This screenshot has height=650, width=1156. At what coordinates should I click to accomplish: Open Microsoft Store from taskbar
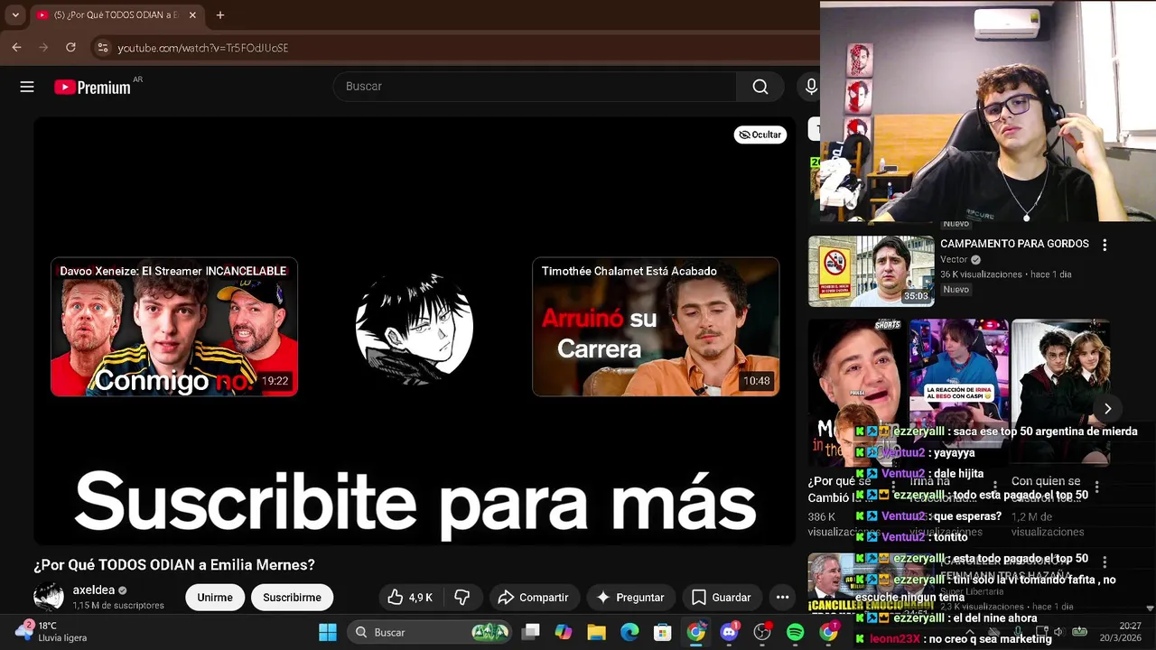[663, 632]
